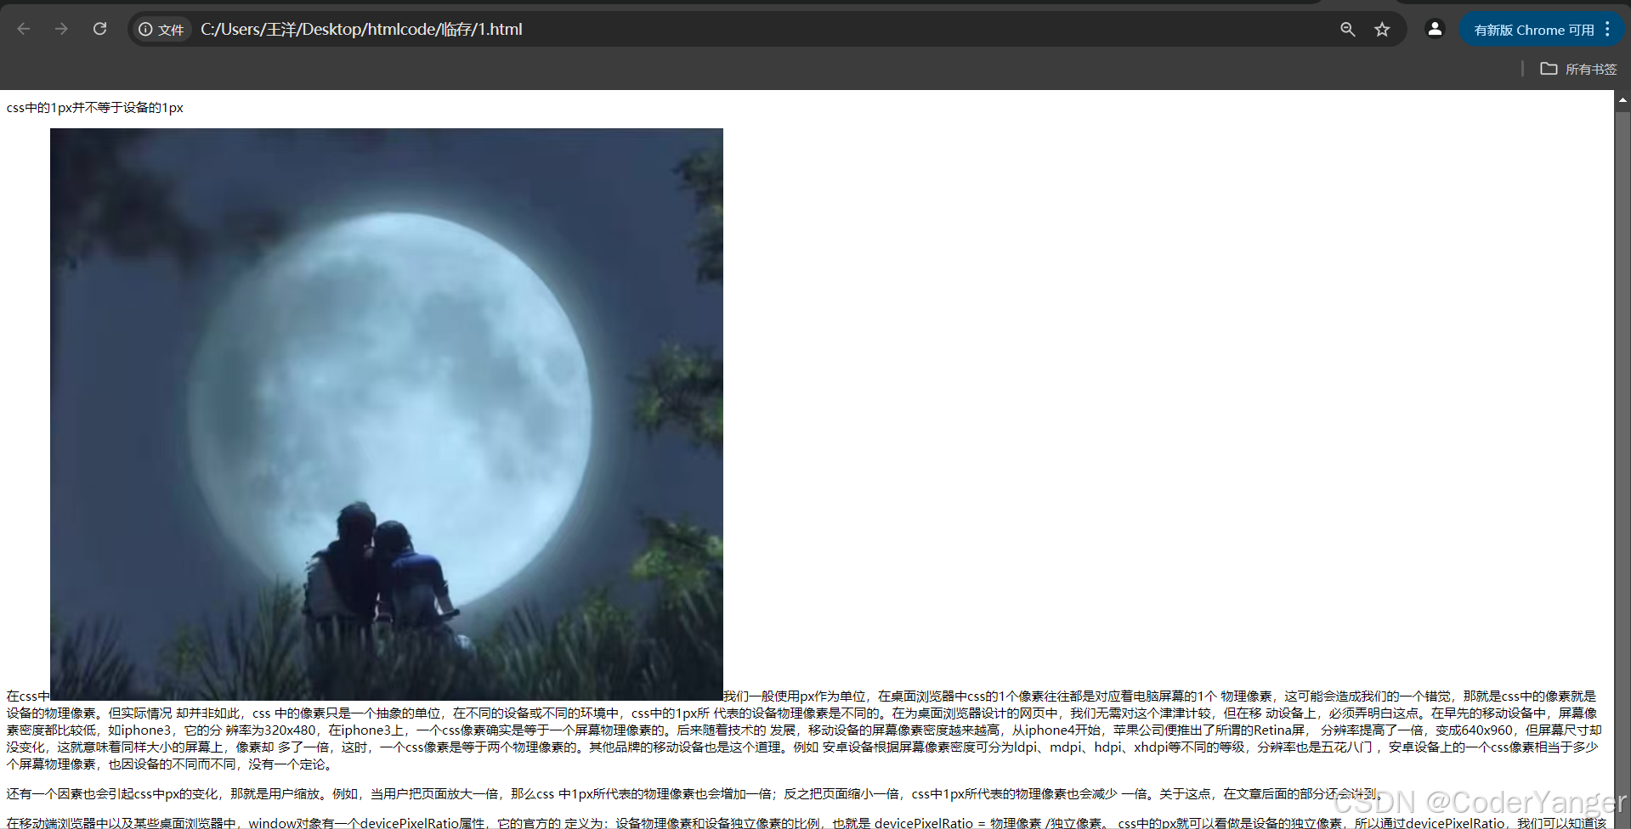
Task: Bookmark this page with the star icon
Action: point(1383,30)
